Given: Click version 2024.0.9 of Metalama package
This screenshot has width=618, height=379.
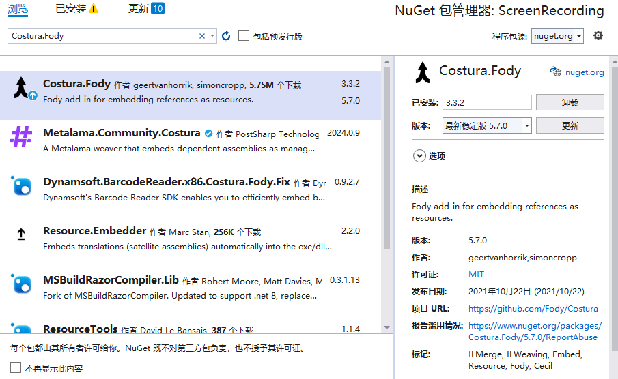Looking at the screenshot, I should click(x=343, y=133).
